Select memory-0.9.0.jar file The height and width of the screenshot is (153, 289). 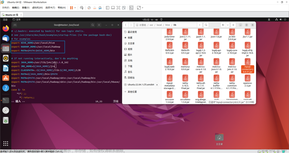click(x=185, y=65)
